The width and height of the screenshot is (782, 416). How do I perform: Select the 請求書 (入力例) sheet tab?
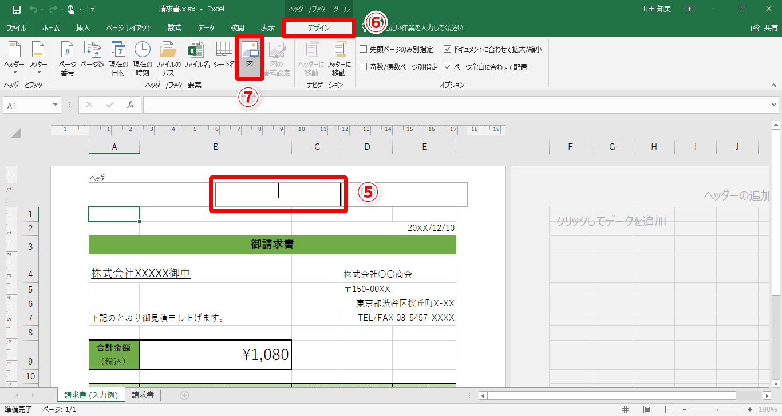pyautogui.click(x=91, y=395)
